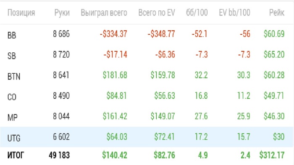Click the Выиграл всего column header
The width and height of the screenshot is (294, 165).
(104, 13)
